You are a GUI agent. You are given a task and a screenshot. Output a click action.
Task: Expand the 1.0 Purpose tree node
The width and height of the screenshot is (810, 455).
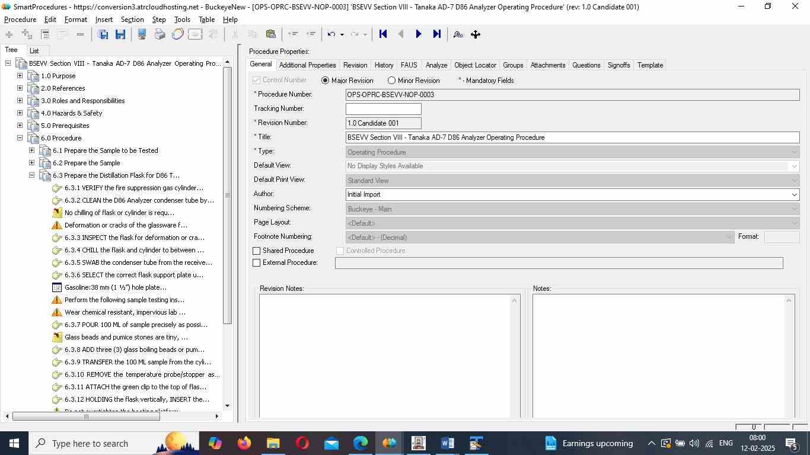click(20, 76)
